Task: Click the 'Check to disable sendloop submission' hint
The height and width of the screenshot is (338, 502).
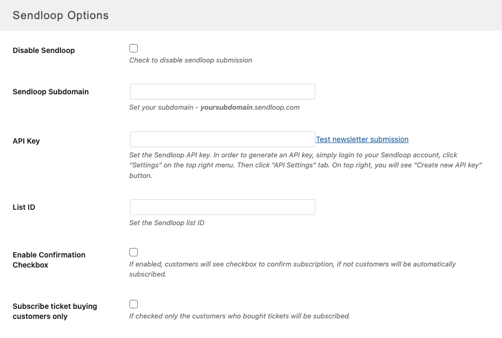Action: click(190, 60)
